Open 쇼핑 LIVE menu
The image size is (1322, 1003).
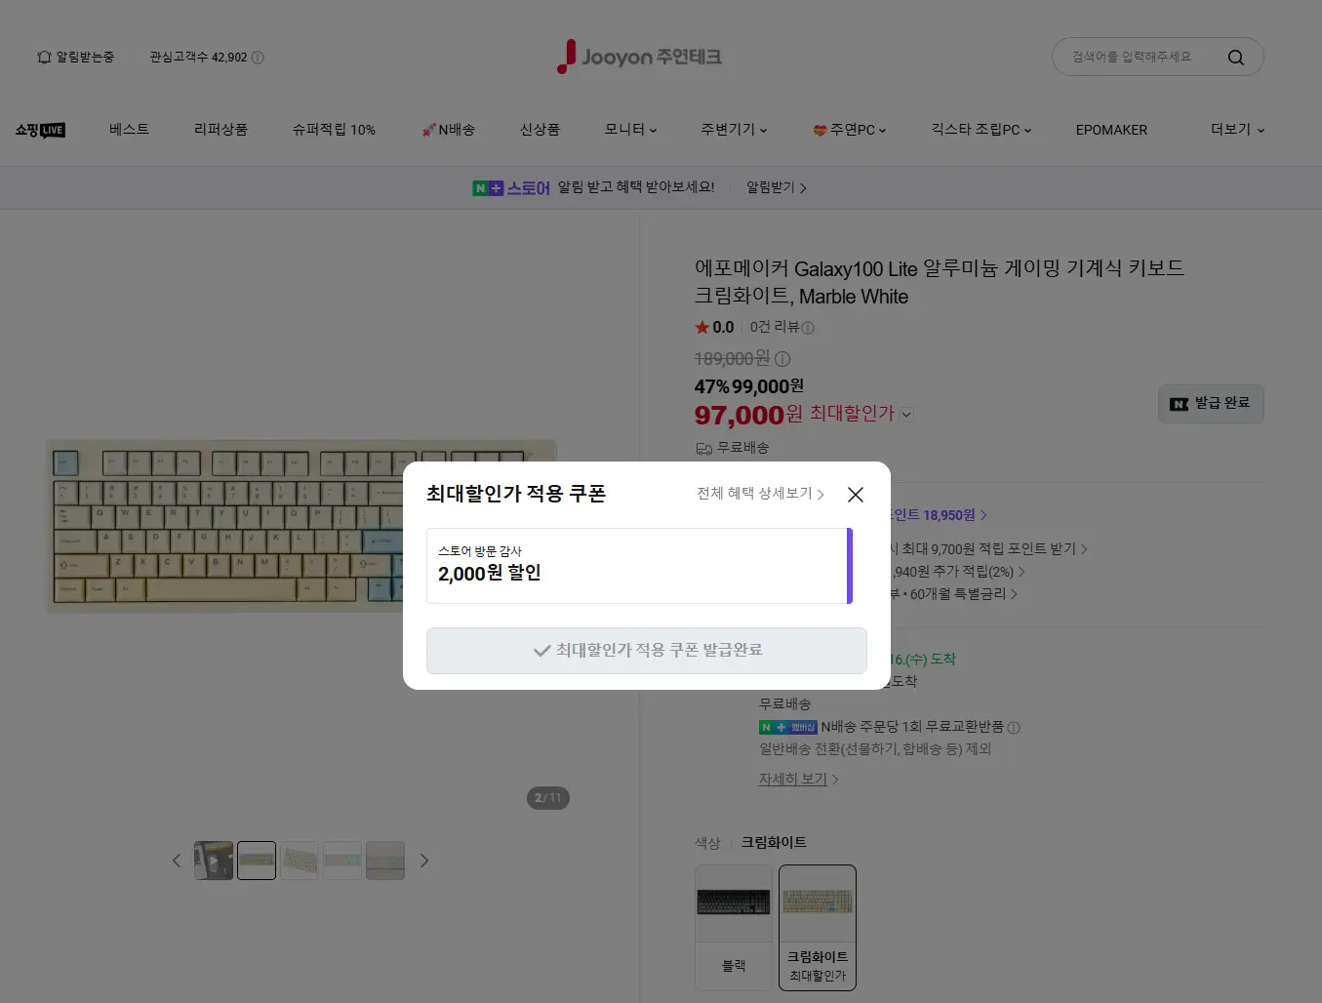pyautogui.click(x=40, y=130)
